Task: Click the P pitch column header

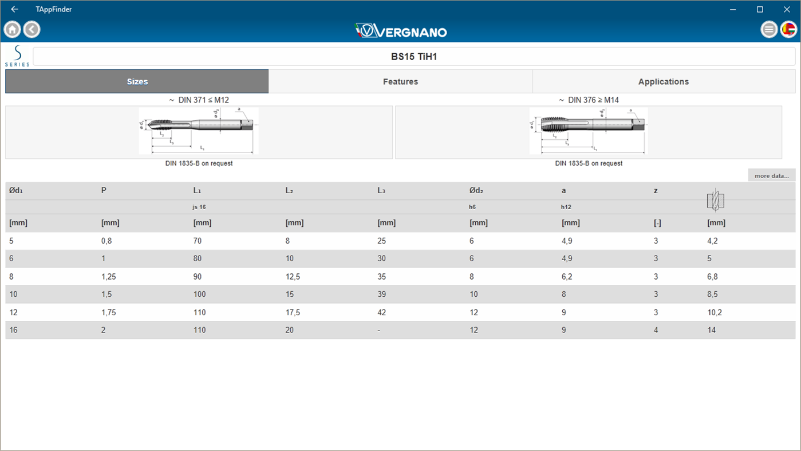Action: (x=104, y=190)
